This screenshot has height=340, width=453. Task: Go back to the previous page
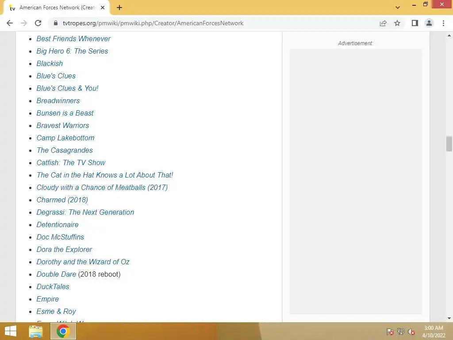(10, 23)
